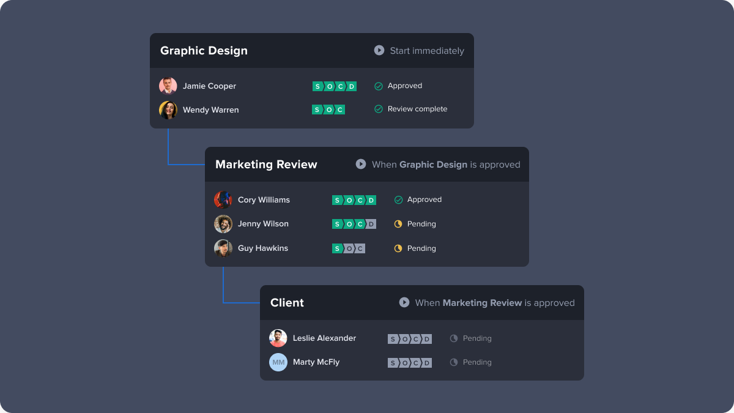Image resolution: width=734 pixels, height=413 pixels.
Task: Click play icon in the Client stage header
Action: tap(404, 302)
